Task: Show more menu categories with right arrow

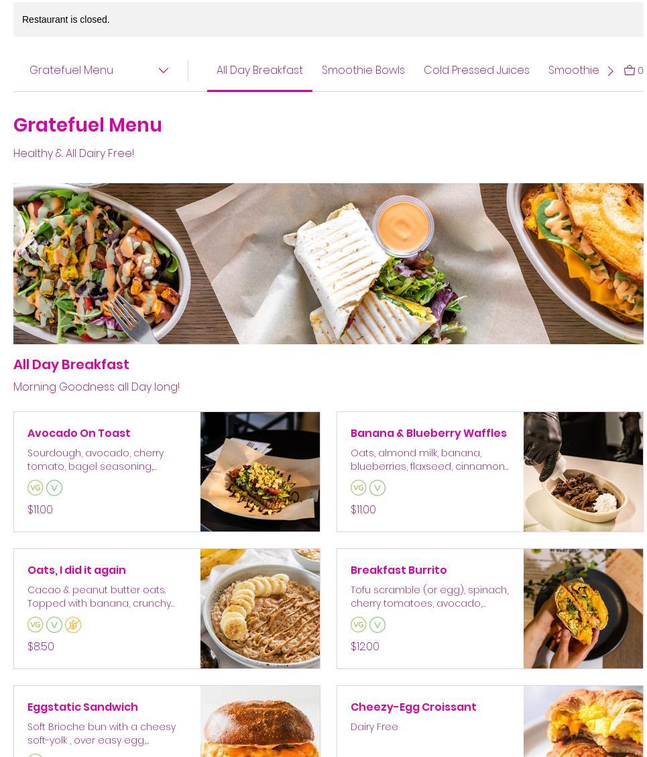Action: click(610, 71)
